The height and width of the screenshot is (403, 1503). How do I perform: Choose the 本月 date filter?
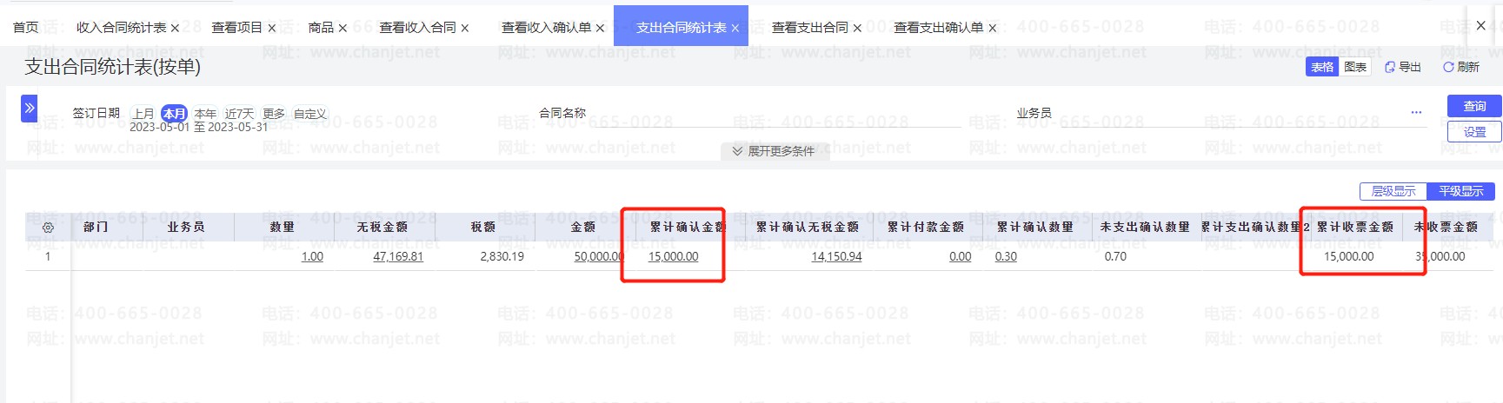175,114
